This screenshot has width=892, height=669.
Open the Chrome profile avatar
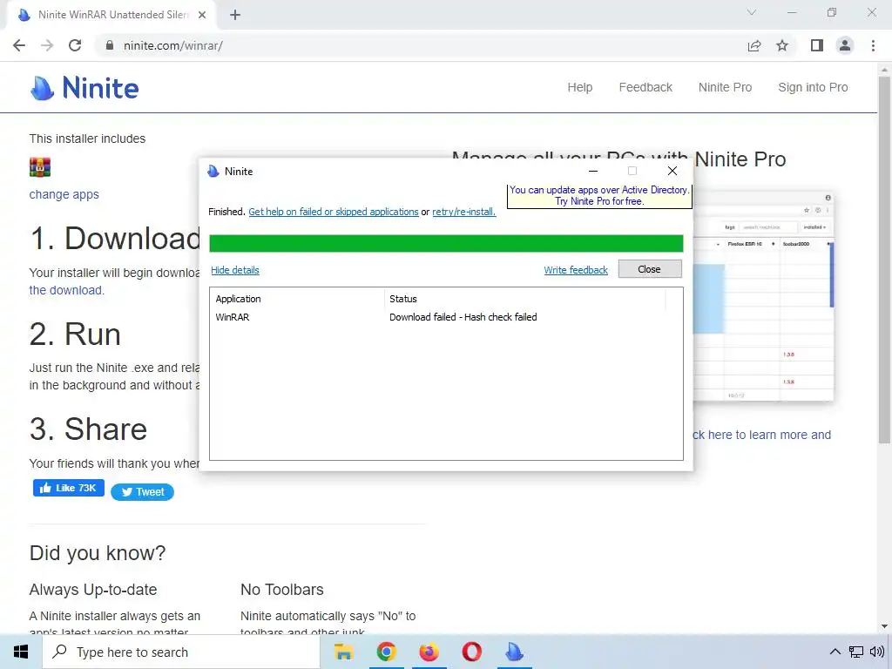(x=845, y=45)
